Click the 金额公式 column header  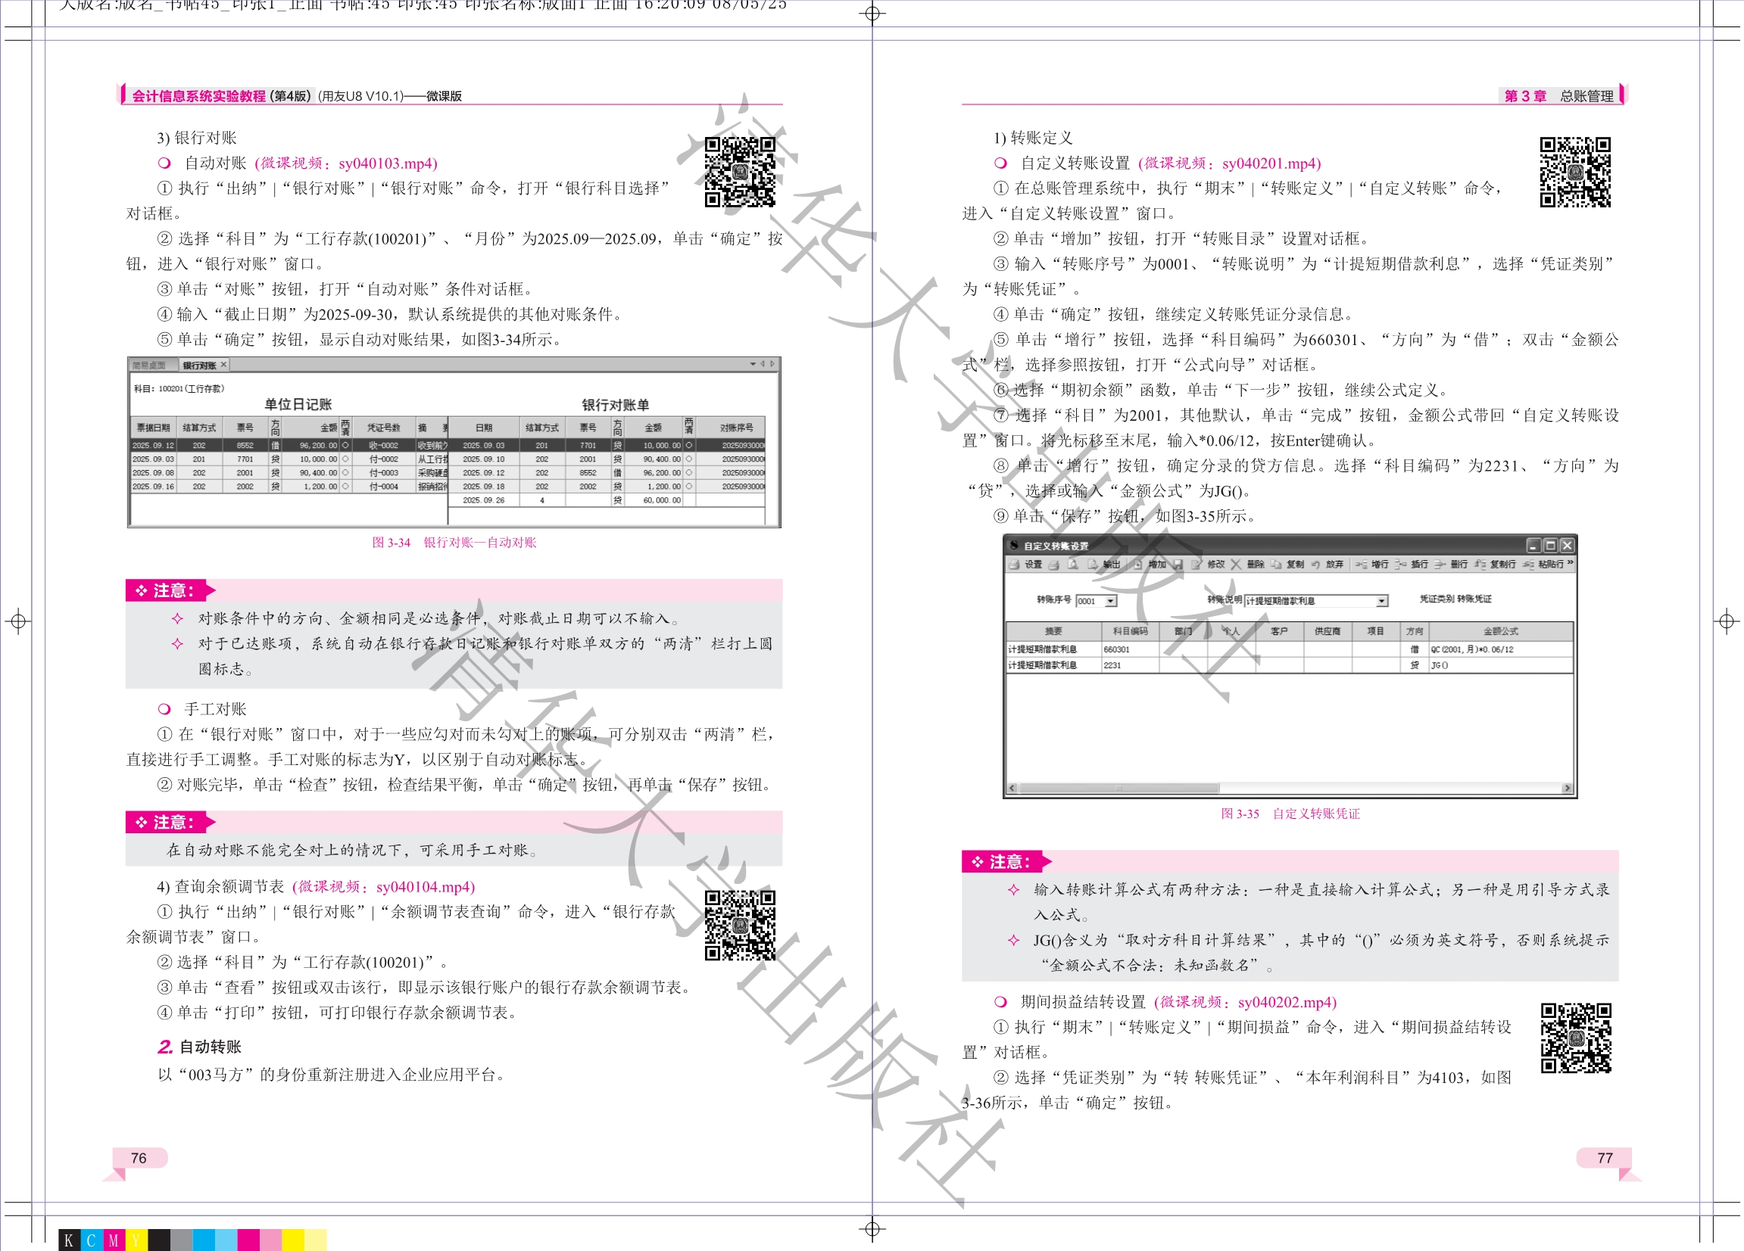pyautogui.click(x=1500, y=631)
